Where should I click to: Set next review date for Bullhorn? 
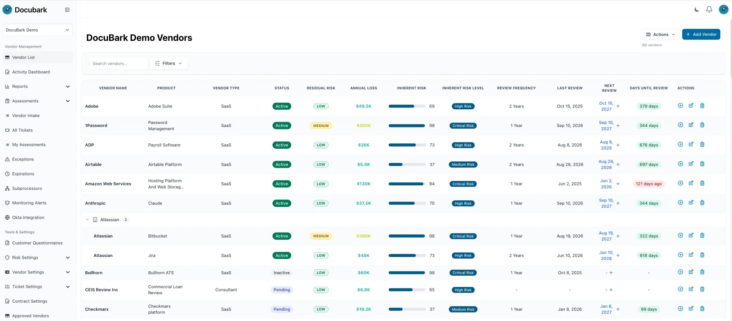(611, 273)
